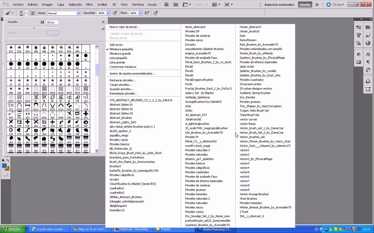Open the Swatches panel icon
The width and height of the screenshot is (374, 233).
[368, 27]
